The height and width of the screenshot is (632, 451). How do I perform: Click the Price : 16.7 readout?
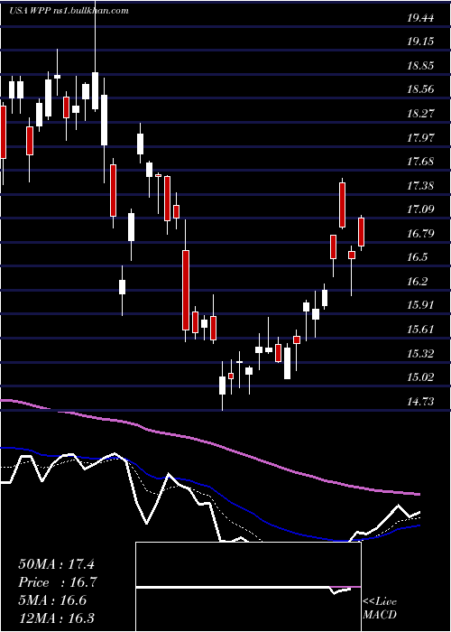pos(57,582)
